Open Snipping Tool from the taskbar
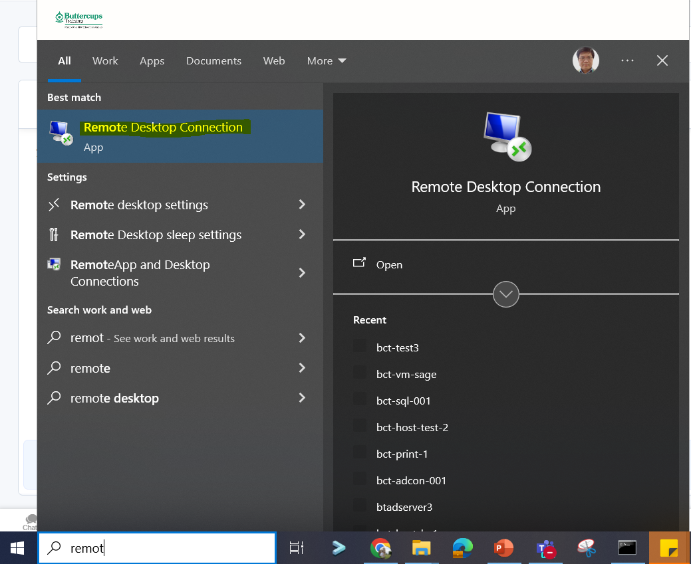The height and width of the screenshot is (564, 691). tap(586, 548)
